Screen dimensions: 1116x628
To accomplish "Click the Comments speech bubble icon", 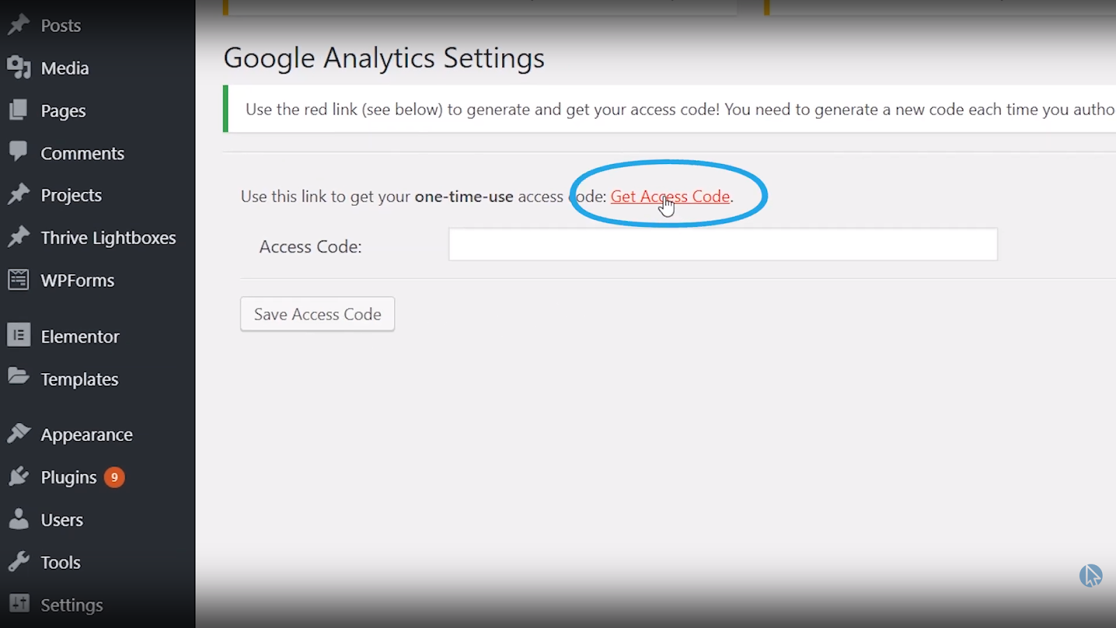I will (19, 151).
